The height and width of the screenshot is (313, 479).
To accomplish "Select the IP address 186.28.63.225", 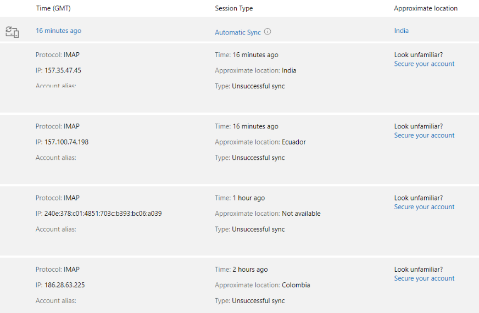I will (x=64, y=285).
